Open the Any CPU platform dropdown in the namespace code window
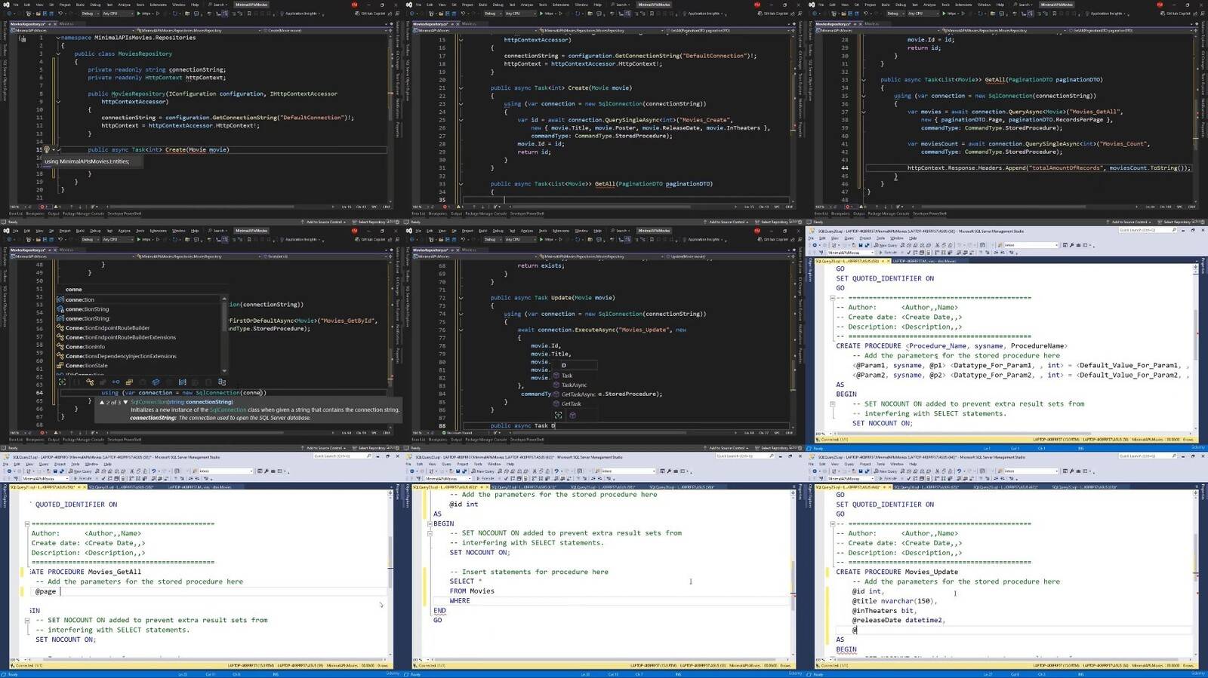This screenshot has height=678, width=1208. [118, 14]
